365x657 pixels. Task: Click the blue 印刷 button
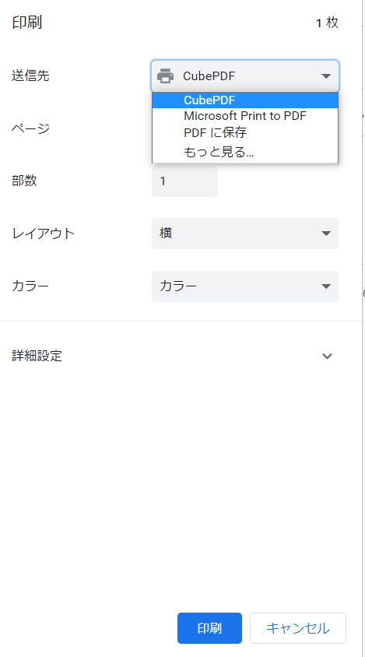(209, 628)
